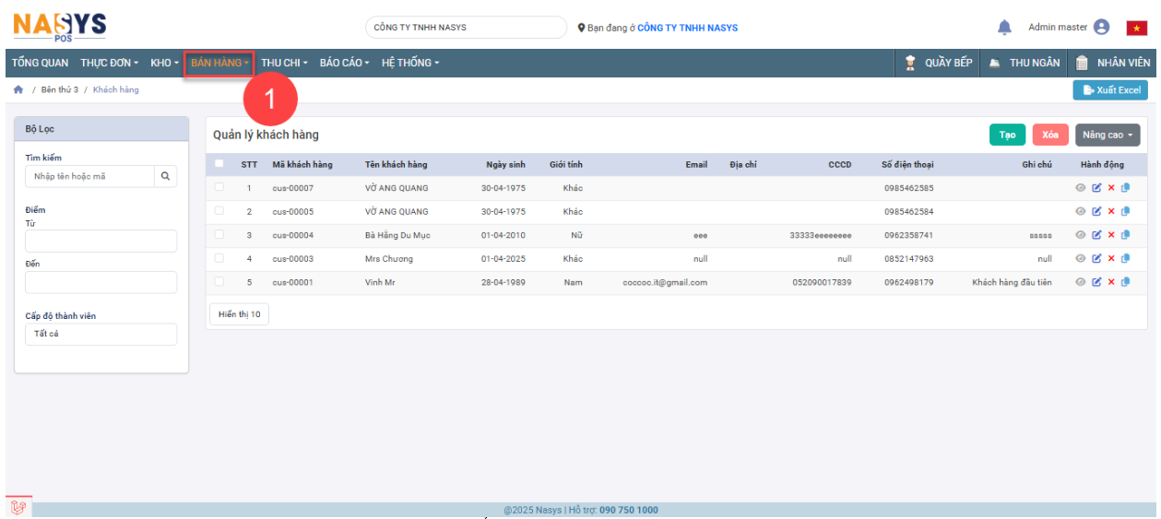Open the BÁN HÀNG menu
1161x519 pixels.
219,64
